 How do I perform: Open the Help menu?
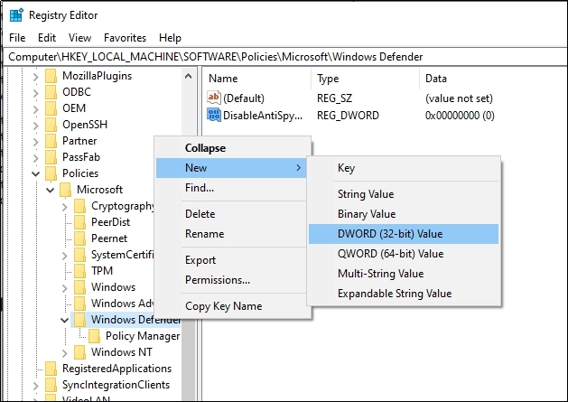coord(170,38)
